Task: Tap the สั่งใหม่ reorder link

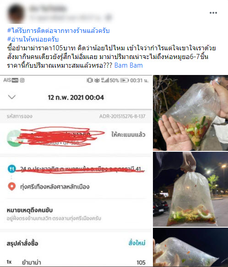Action: tap(137, 243)
